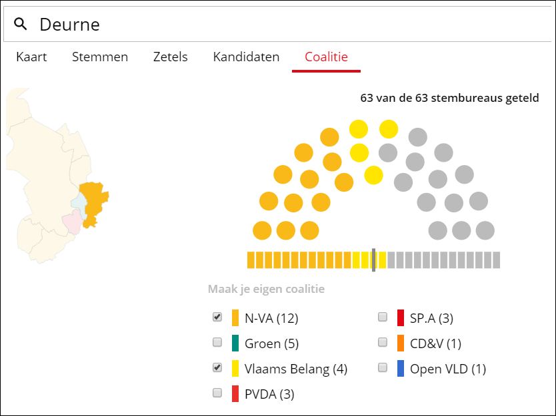The width and height of the screenshot is (556, 416).
Task: Click the N-VA orange color swatch
Action: click(235, 318)
